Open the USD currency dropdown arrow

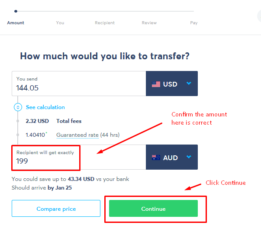[189, 84]
